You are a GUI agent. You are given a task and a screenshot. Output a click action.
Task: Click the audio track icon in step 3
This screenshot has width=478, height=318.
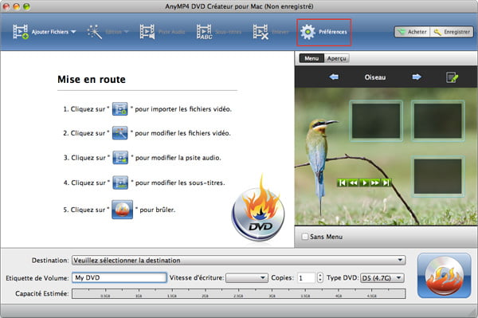[x=120, y=158]
